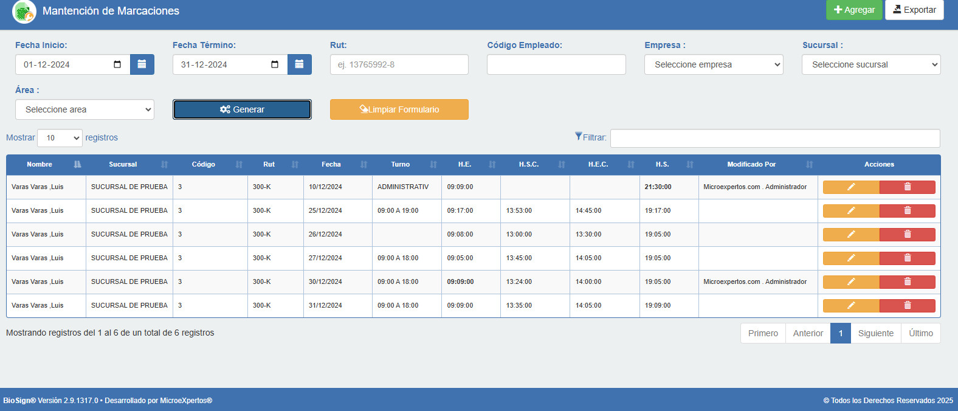This screenshot has width=958, height=411.
Task: Click the 09:00 A 19:00 turno cell
Action: pos(407,211)
